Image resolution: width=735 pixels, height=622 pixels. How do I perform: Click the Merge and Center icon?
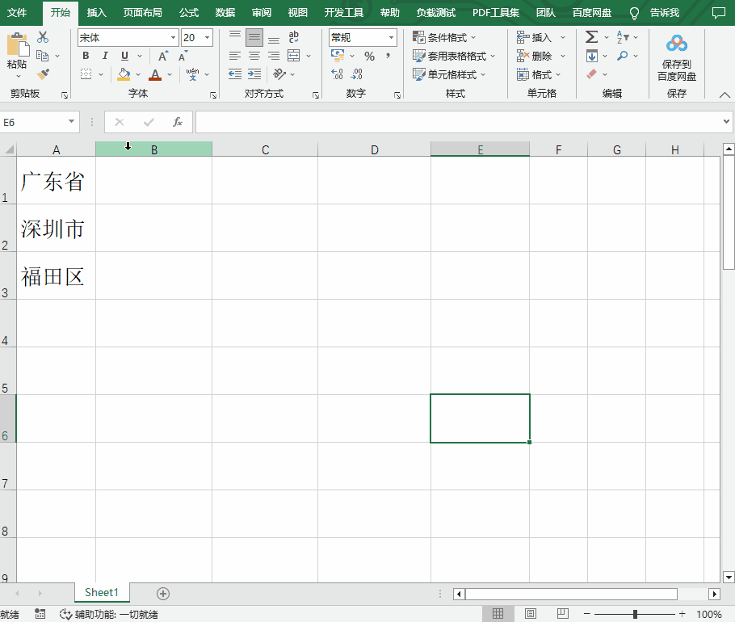[294, 56]
